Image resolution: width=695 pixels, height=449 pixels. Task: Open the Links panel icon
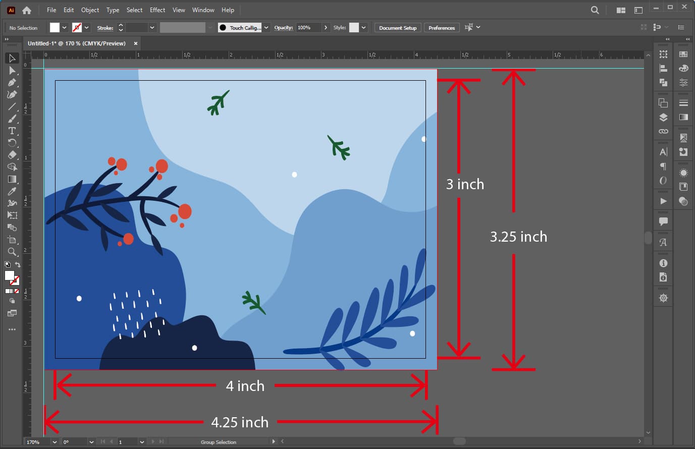[x=663, y=131]
